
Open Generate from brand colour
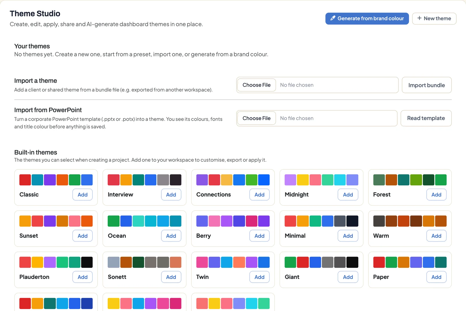(x=367, y=18)
